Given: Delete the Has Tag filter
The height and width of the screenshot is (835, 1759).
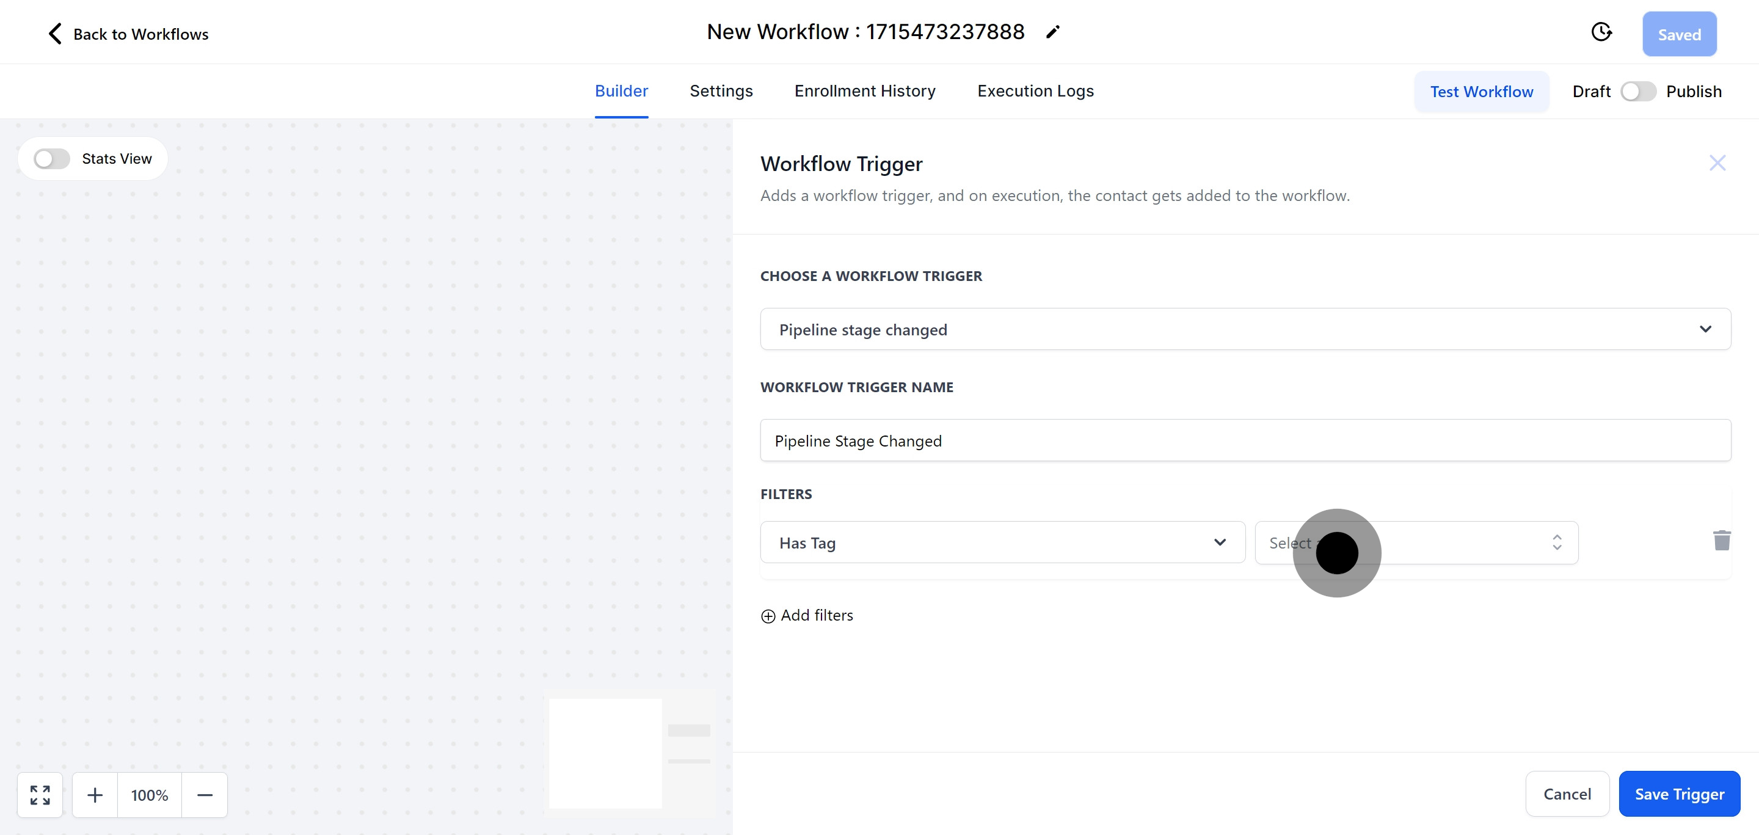Looking at the screenshot, I should pyautogui.click(x=1722, y=541).
